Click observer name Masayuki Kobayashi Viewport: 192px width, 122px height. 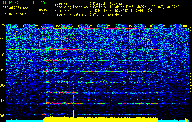click(110, 3)
